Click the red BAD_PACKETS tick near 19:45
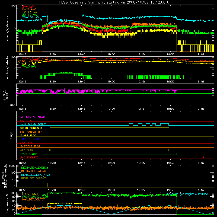 point(203,157)
